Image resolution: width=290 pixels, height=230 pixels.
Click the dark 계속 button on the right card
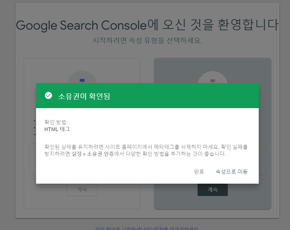(x=212, y=189)
